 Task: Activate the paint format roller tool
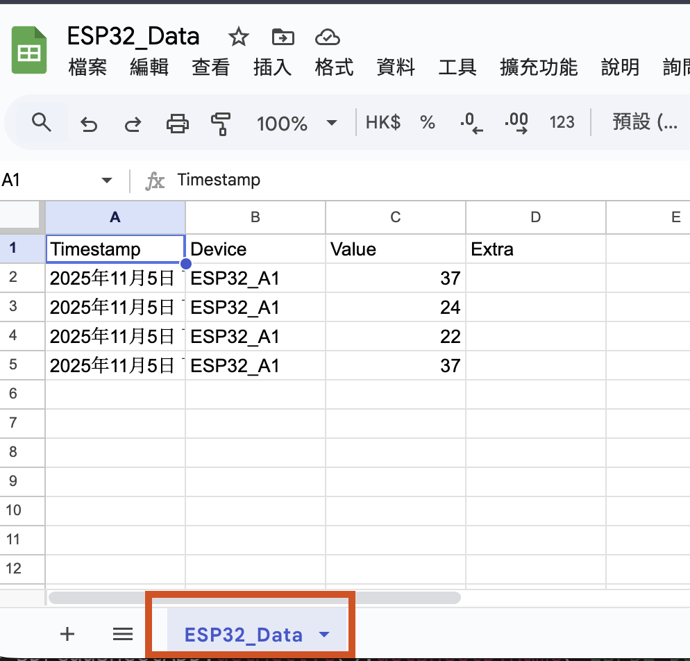coord(221,124)
